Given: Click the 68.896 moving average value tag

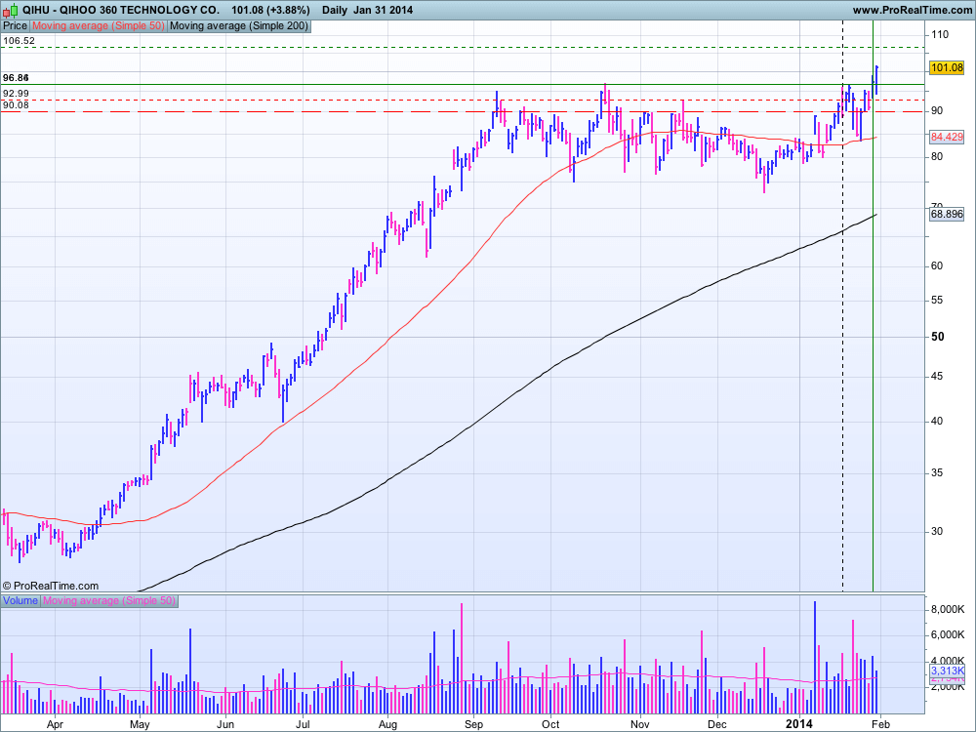Looking at the screenshot, I should [x=946, y=214].
